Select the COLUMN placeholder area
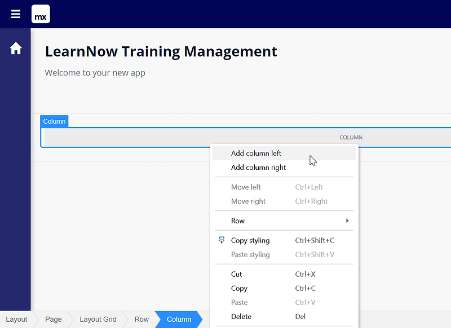This screenshot has height=328, width=451. pos(351,137)
